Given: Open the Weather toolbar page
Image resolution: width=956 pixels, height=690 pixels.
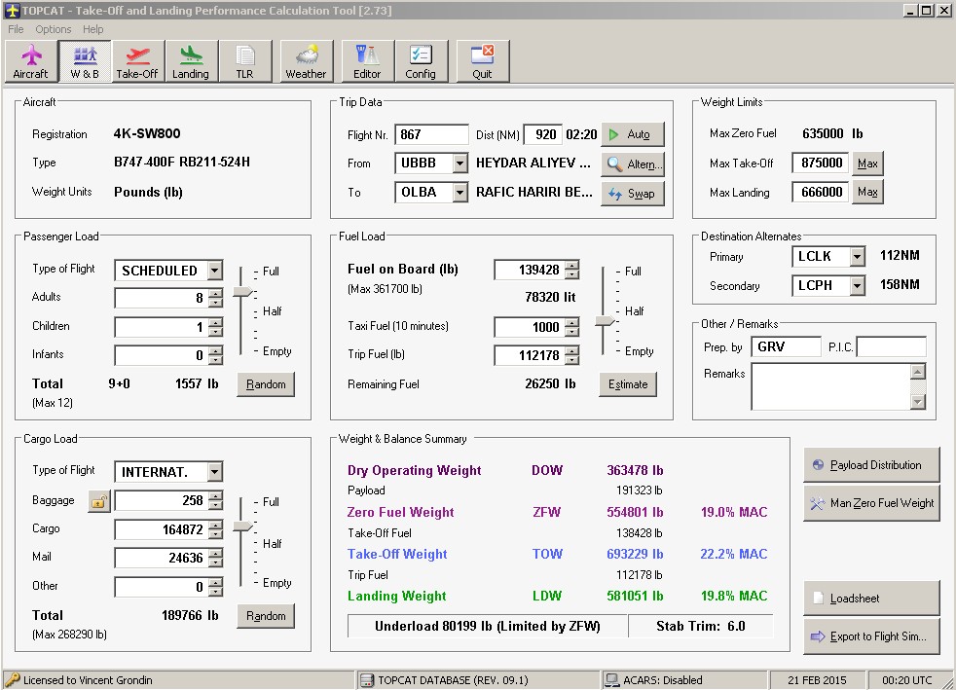Looking at the screenshot, I should 307,61.
